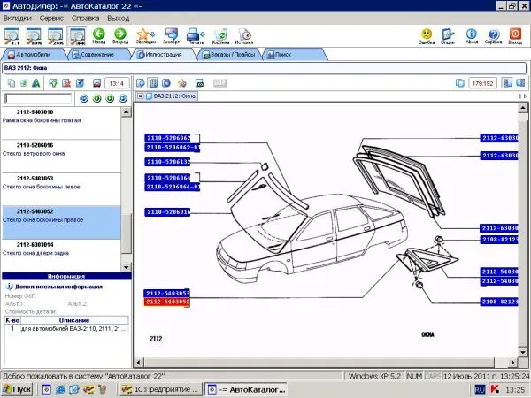The image size is (531, 398).
Task: Click the green refresh icon in parts toolbar
Action: (23, 83)
